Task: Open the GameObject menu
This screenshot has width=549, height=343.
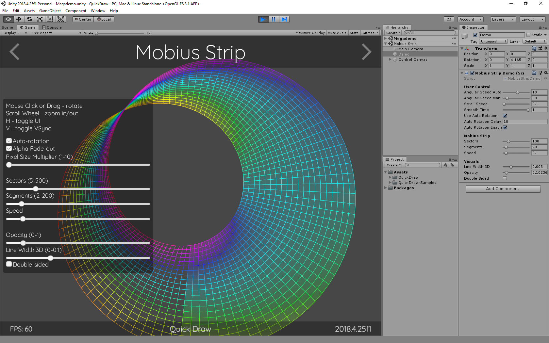Action: (x=50, y=10)
